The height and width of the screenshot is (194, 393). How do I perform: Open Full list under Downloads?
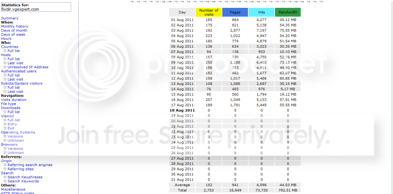[x=14, y=112]
